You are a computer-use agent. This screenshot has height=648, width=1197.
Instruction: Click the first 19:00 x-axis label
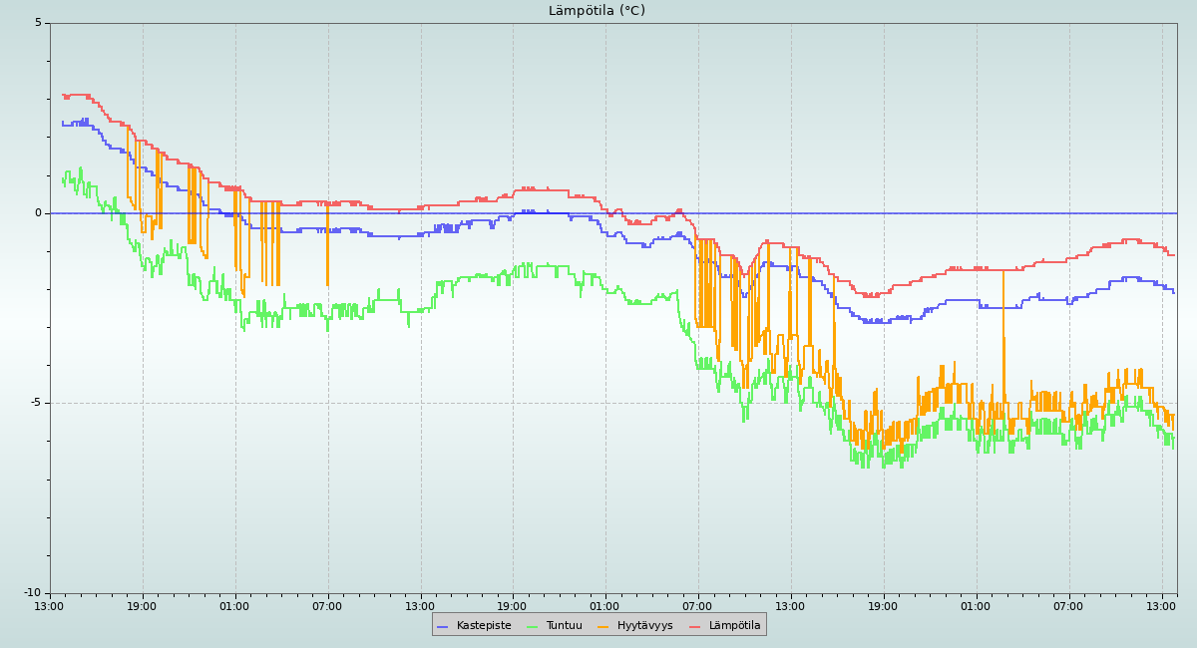[142, 606]
